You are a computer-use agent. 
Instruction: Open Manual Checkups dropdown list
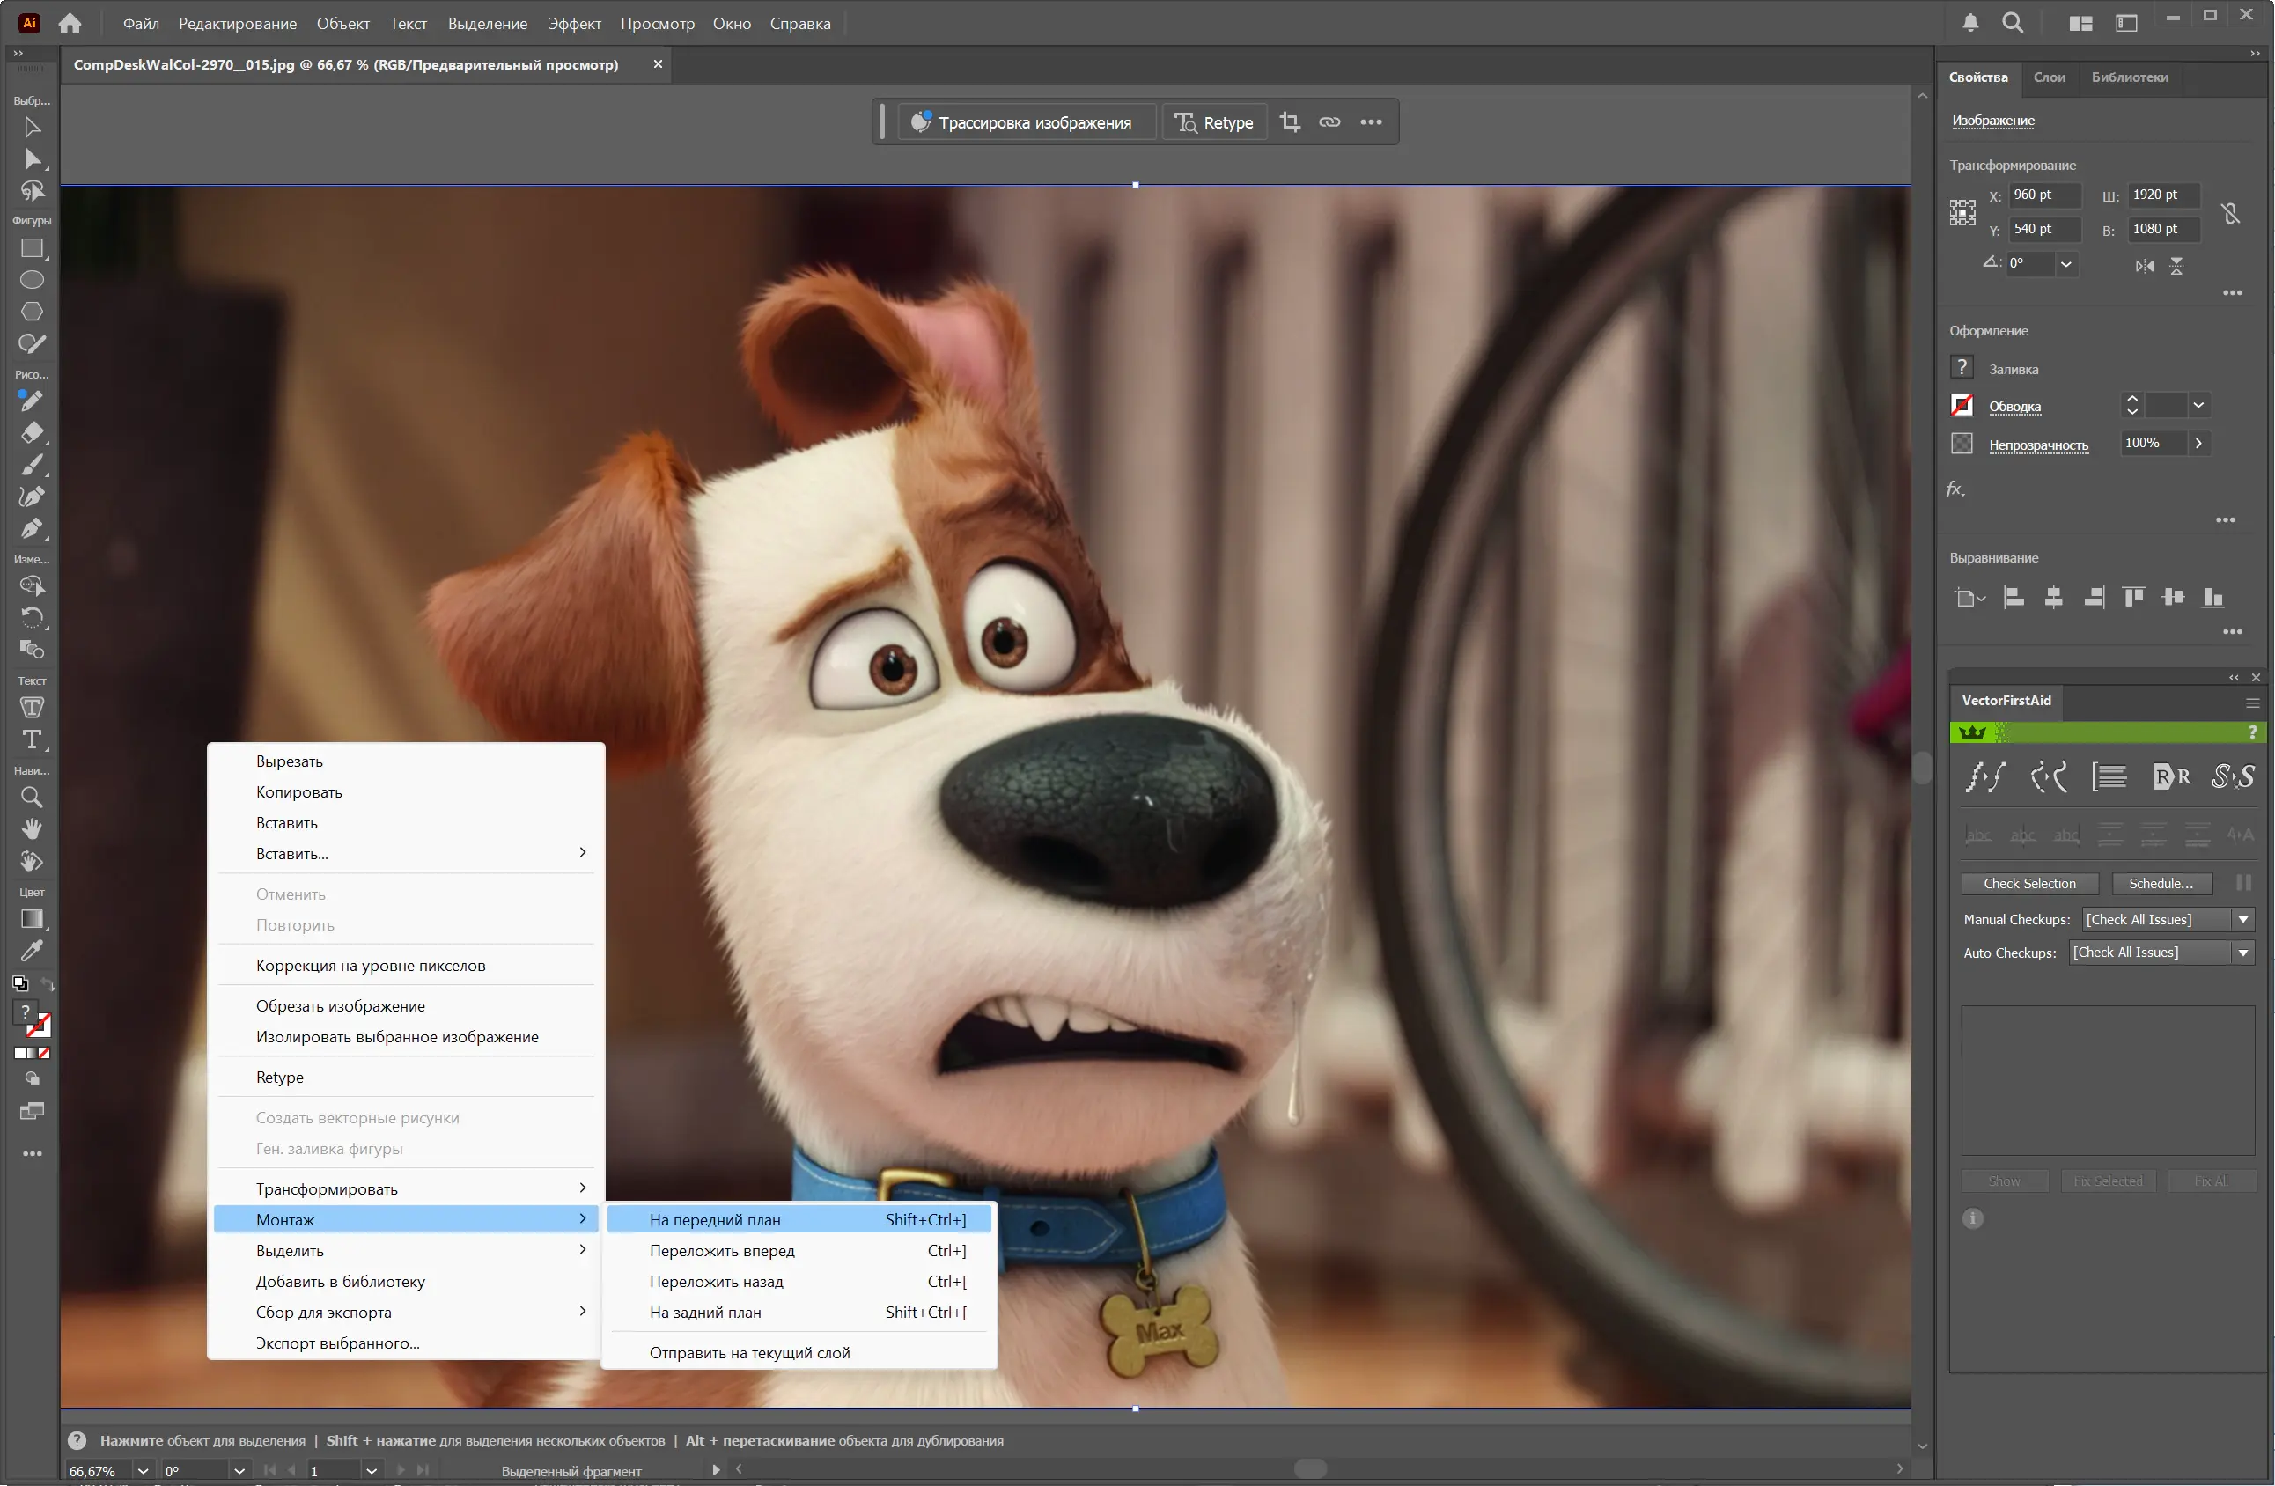pyautogui.click(x=2242, y=919)
